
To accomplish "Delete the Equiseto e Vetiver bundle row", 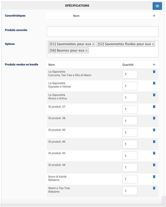I will [154, 83].
